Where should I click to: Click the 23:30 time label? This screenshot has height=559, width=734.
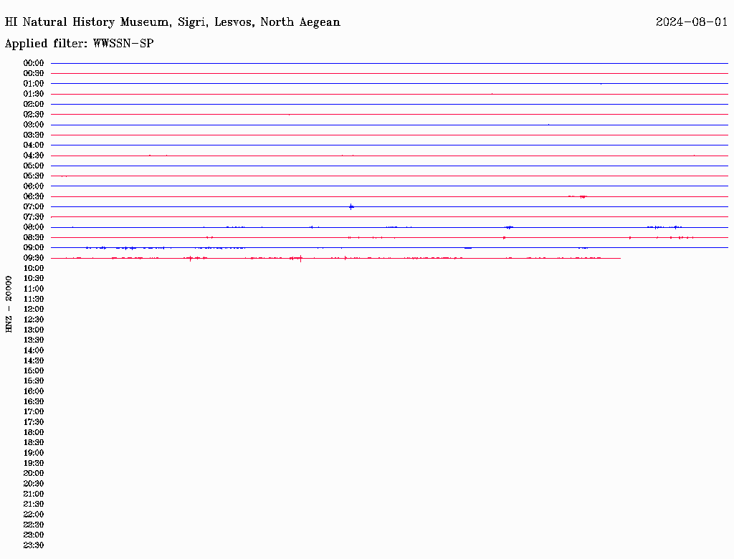pyautogui.click(x=34, y=545)
